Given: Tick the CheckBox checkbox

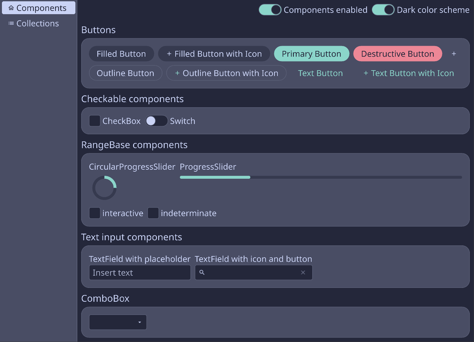Looking at the screenshot, I should coord(95,121).
